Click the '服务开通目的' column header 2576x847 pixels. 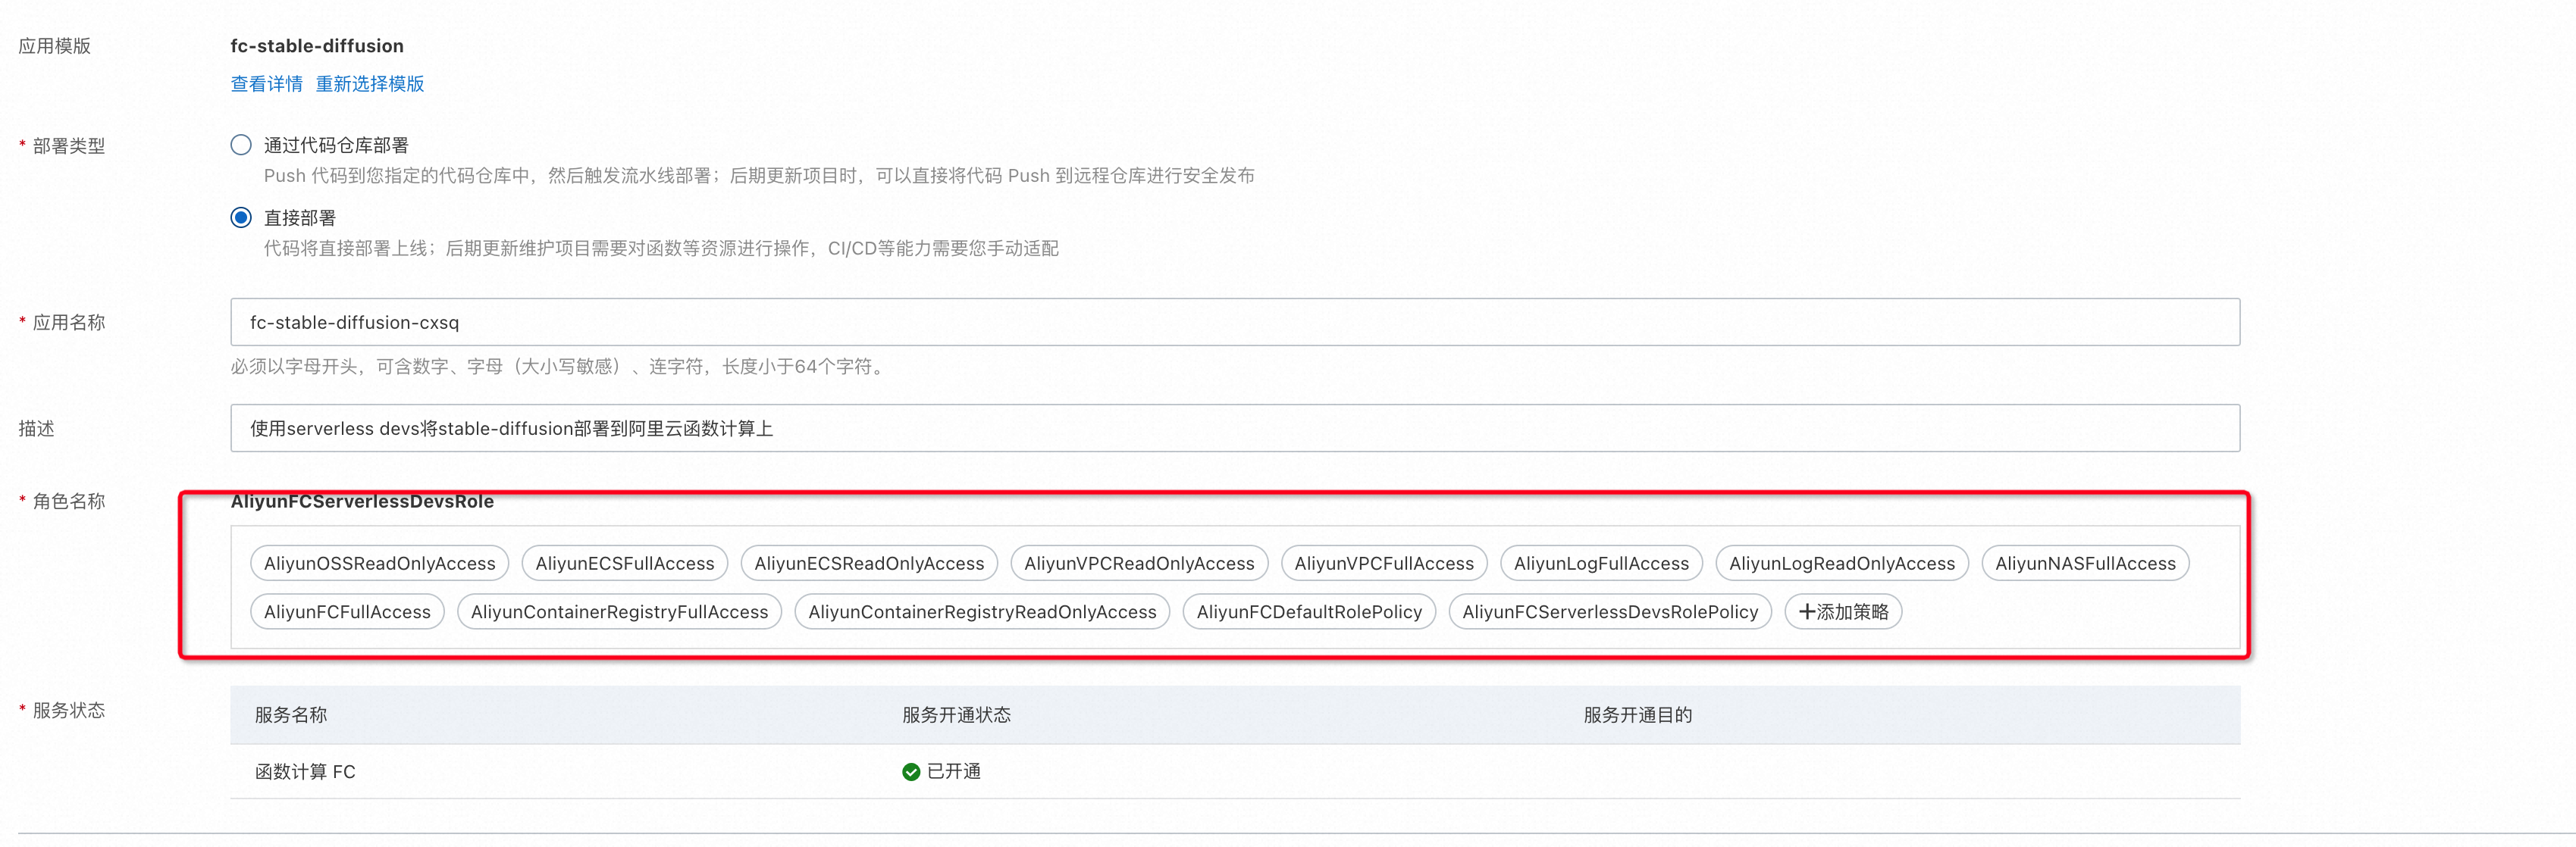pyautogui.click(x=1638, y=714)
